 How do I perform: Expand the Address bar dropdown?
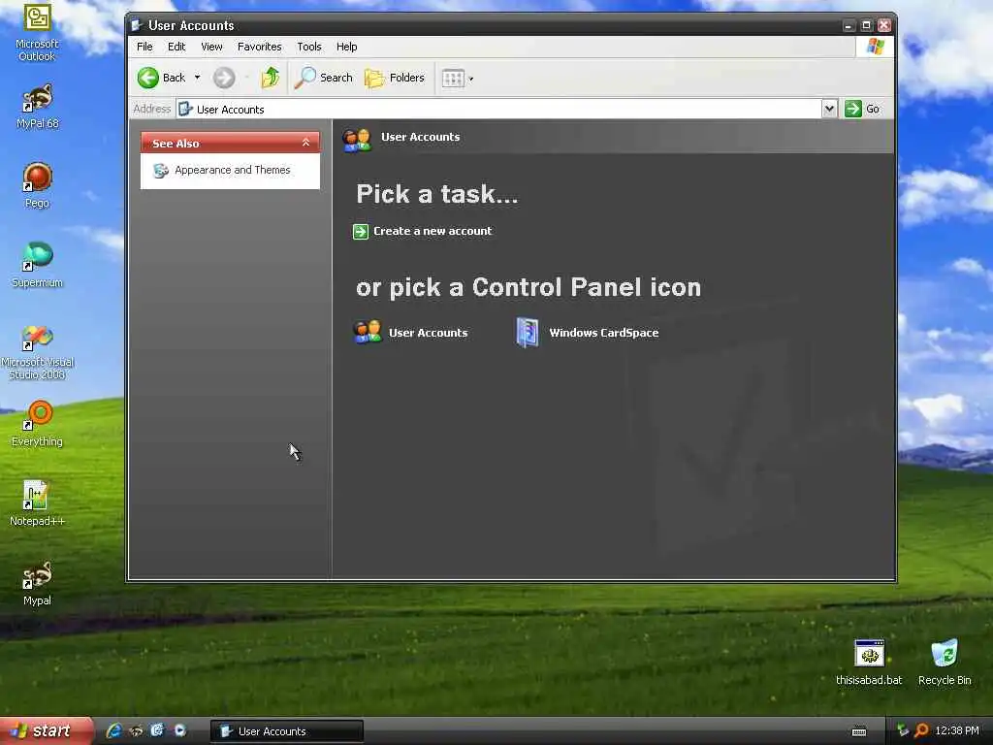tap(830, 109)
